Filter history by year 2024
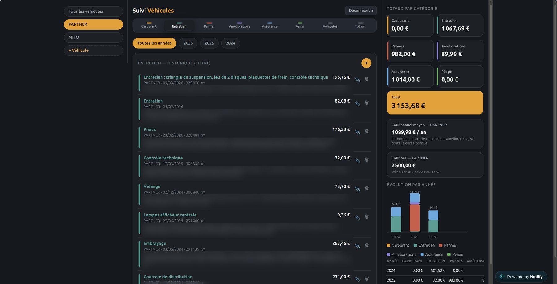 231,43
